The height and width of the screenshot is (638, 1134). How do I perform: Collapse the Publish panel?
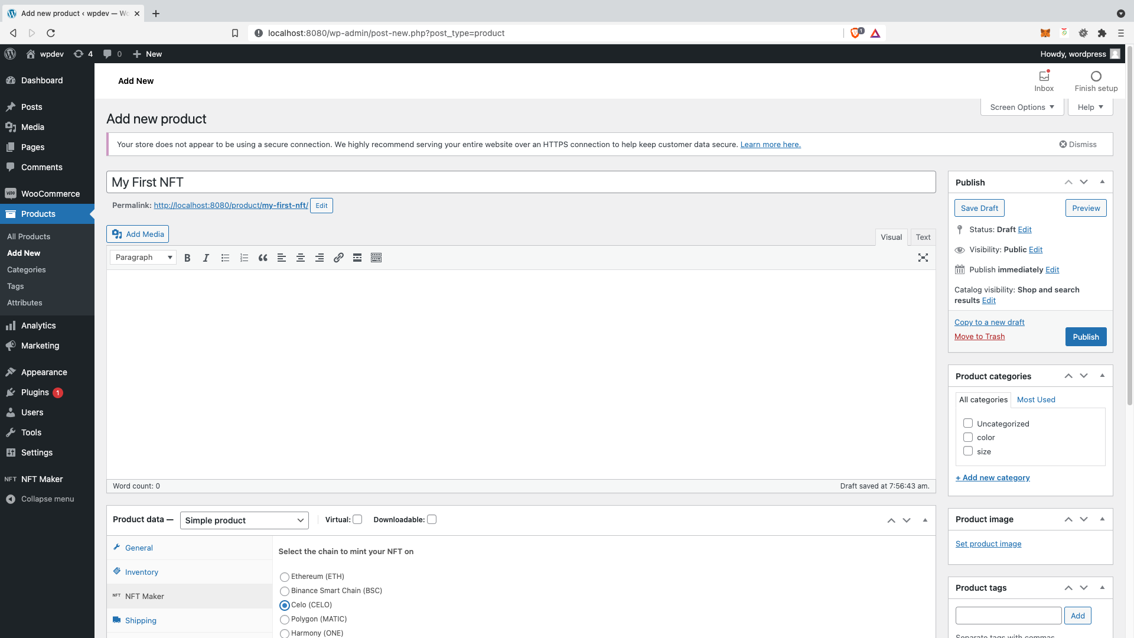pos(1102,182)
